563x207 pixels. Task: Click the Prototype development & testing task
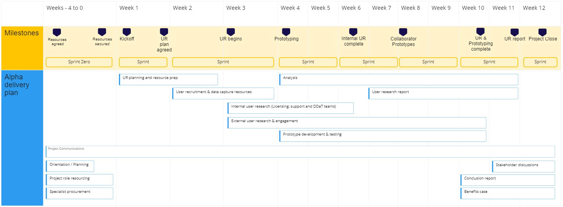tap(382, 136)
